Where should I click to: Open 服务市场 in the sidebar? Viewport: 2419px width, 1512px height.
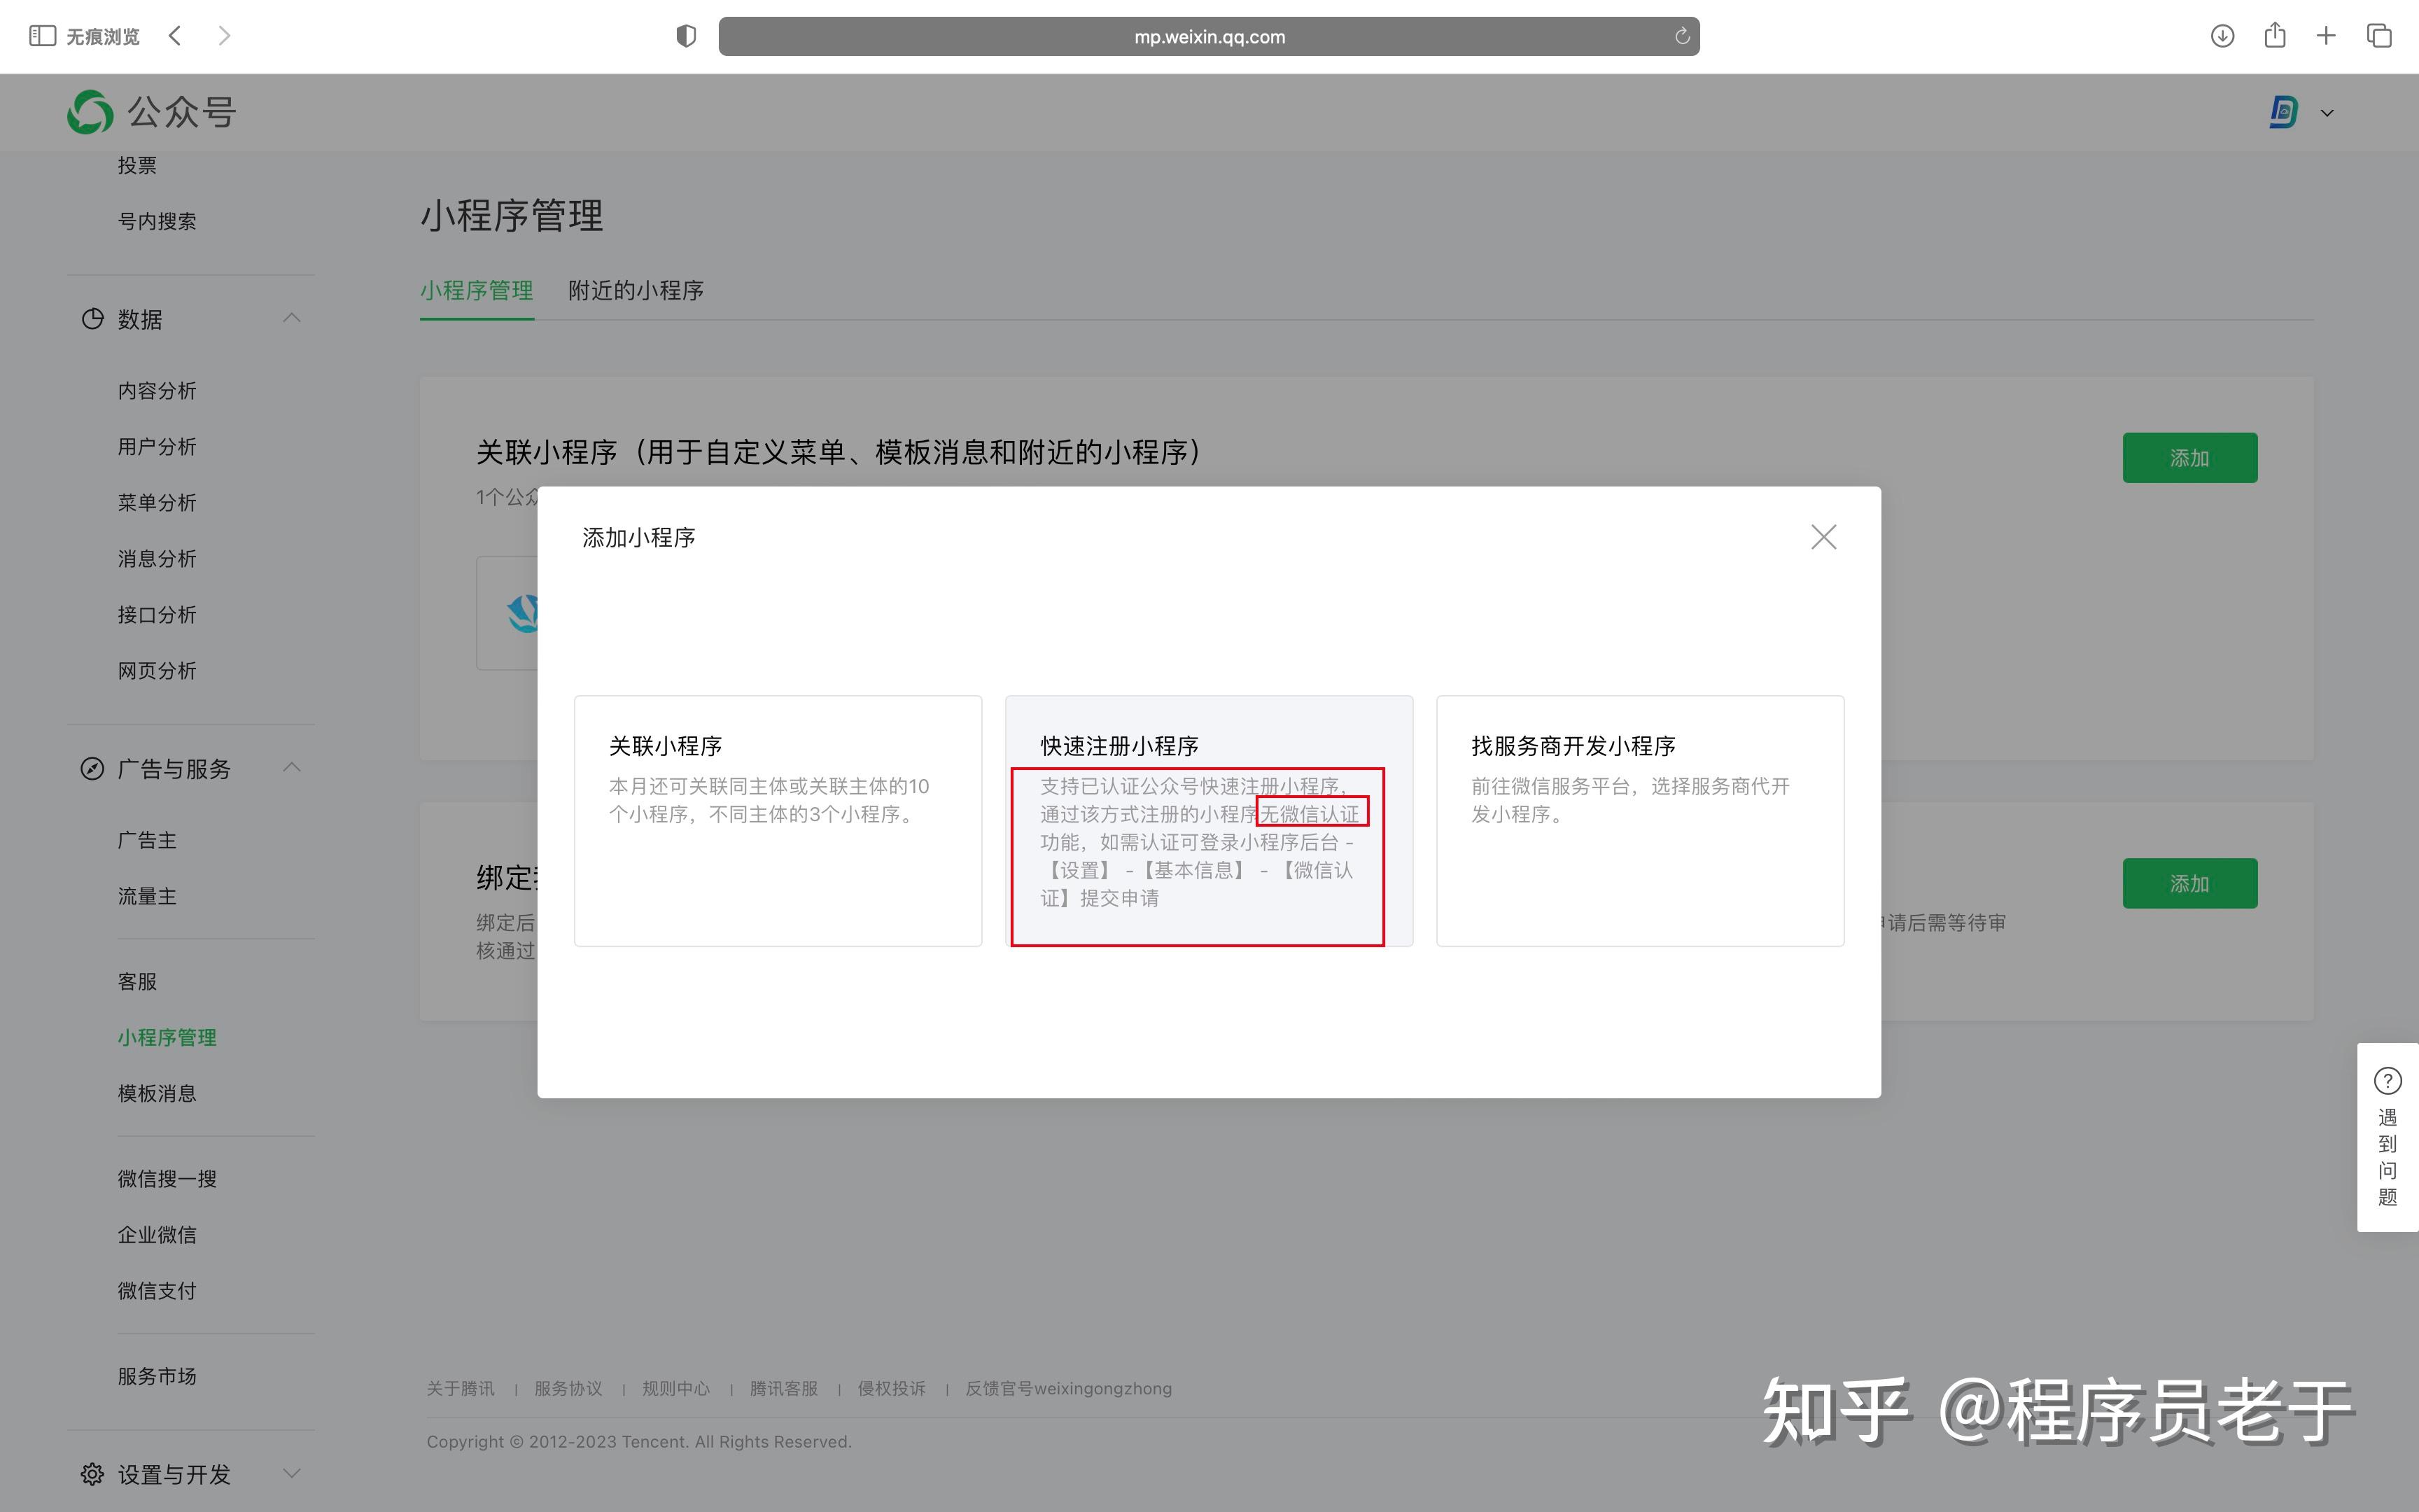pos(157,1376)
